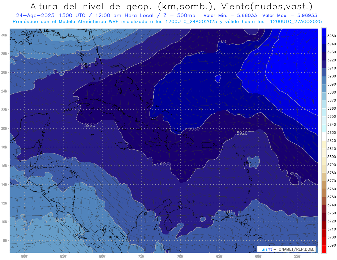The image size is (337, 260).
Task: Click the legend scale value 5740
Action: (x=332, y=205)
